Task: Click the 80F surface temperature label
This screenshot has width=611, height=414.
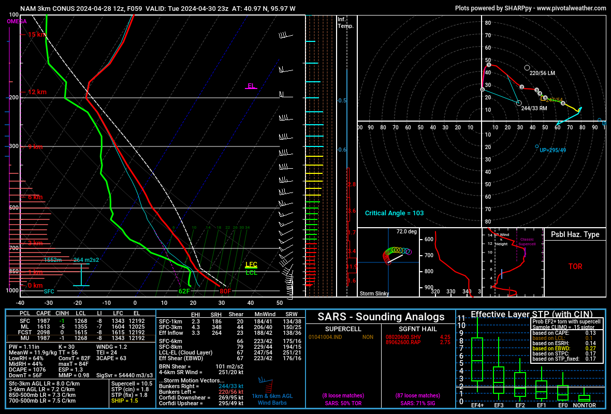Action: (x=225, y=291)
